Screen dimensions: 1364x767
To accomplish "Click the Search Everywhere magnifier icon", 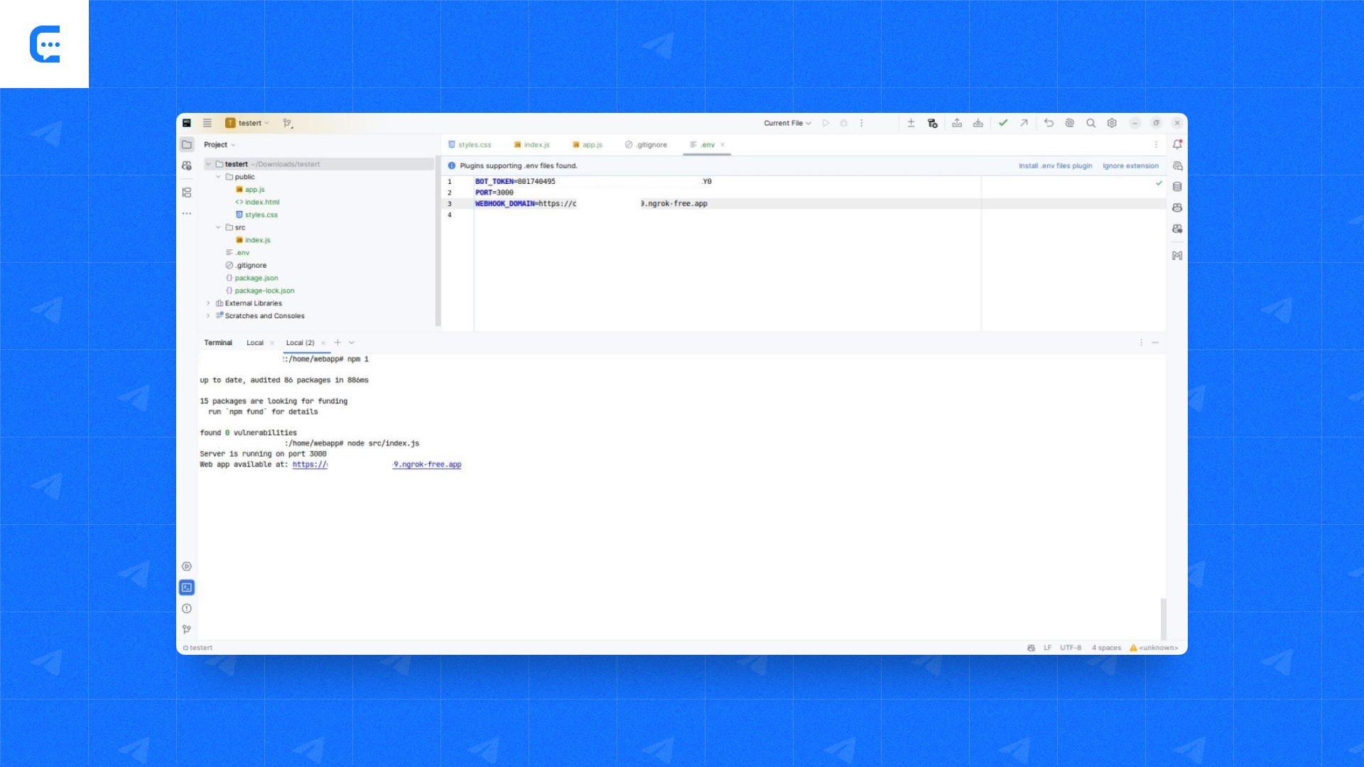I will pyautogui.click(x=1090, y=123).
